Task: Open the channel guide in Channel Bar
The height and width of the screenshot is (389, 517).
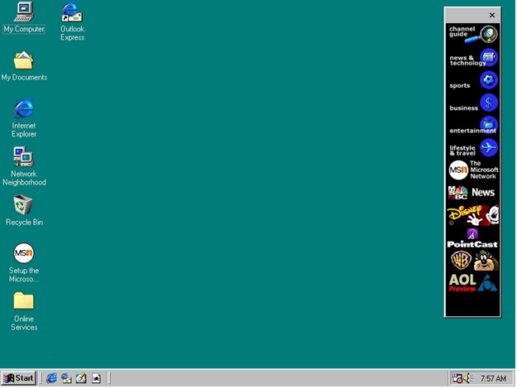Action: 472,34
